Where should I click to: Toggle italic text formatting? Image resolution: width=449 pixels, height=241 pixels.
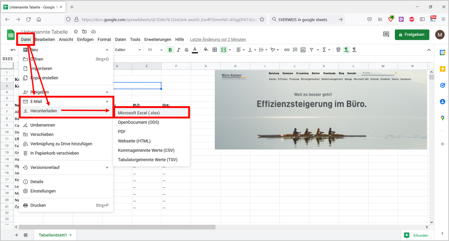point(178,50)
